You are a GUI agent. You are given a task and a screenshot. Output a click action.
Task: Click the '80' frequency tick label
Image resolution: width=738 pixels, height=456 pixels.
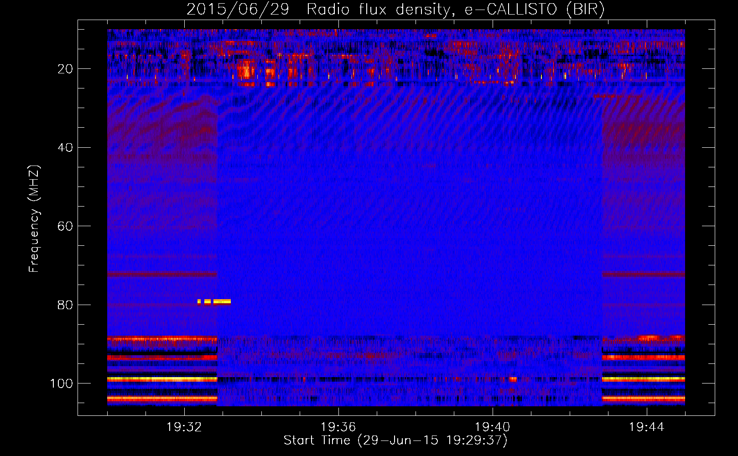(x=66, y=305)
